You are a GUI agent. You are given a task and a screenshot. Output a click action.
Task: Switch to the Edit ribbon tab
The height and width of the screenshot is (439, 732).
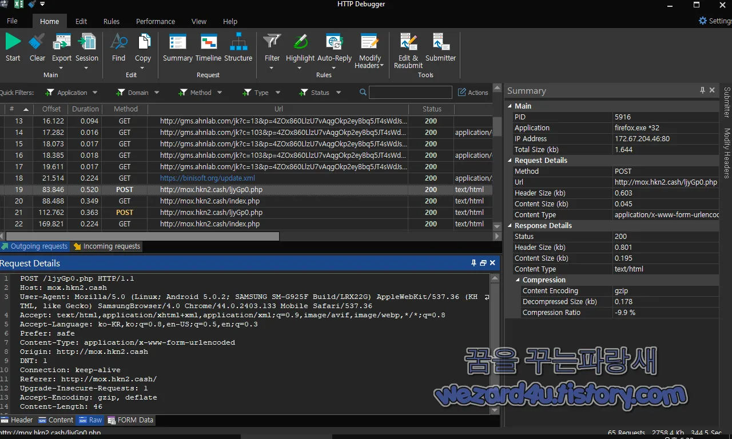click(81, 21)
